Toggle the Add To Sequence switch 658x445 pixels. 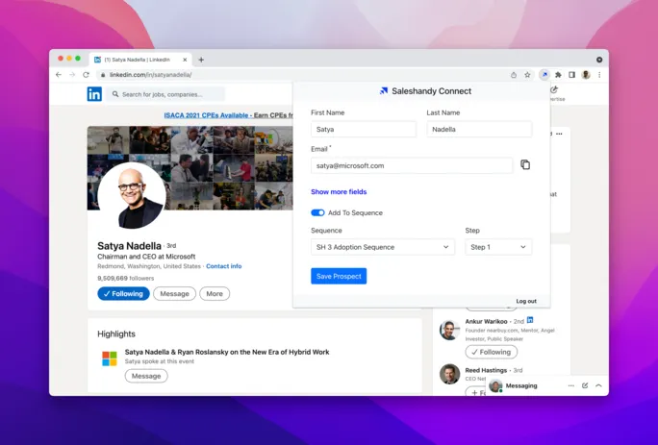pos(317,212)
